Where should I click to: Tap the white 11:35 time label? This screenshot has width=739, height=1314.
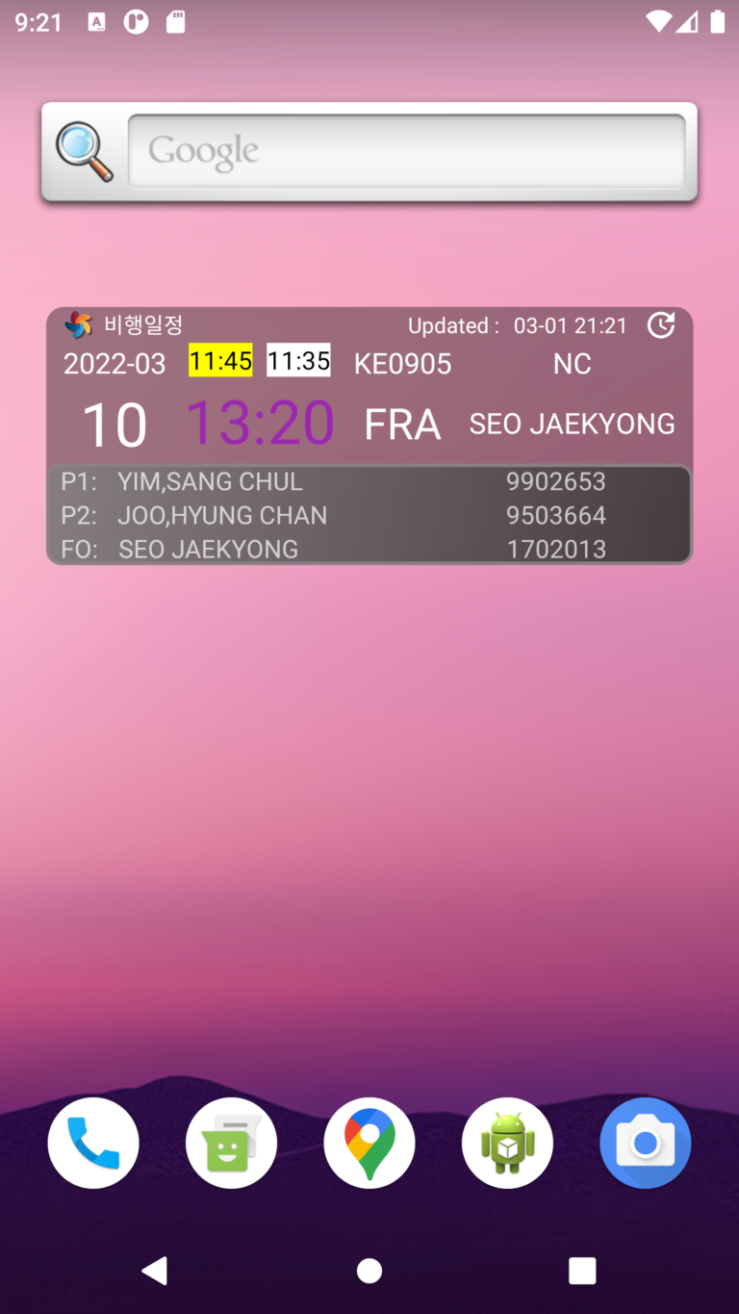click(x=298, y=361)
